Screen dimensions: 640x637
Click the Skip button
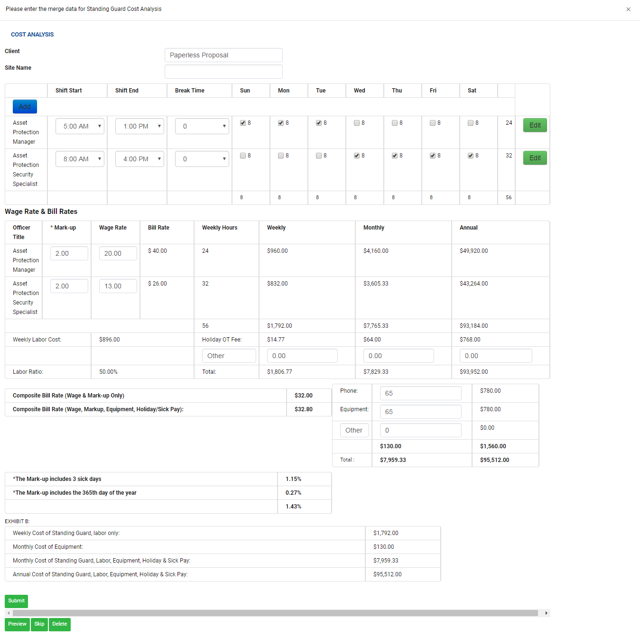point(39,624)
